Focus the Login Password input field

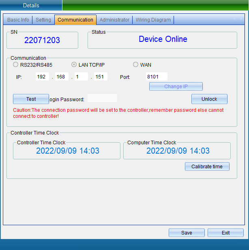[102, 98]
